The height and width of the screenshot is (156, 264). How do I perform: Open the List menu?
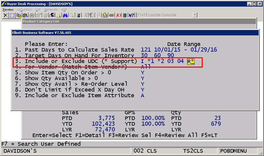tap(38, 10)
